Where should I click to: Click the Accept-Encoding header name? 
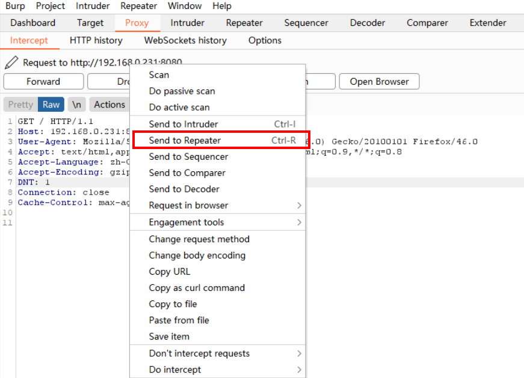[x=58, y=172]
